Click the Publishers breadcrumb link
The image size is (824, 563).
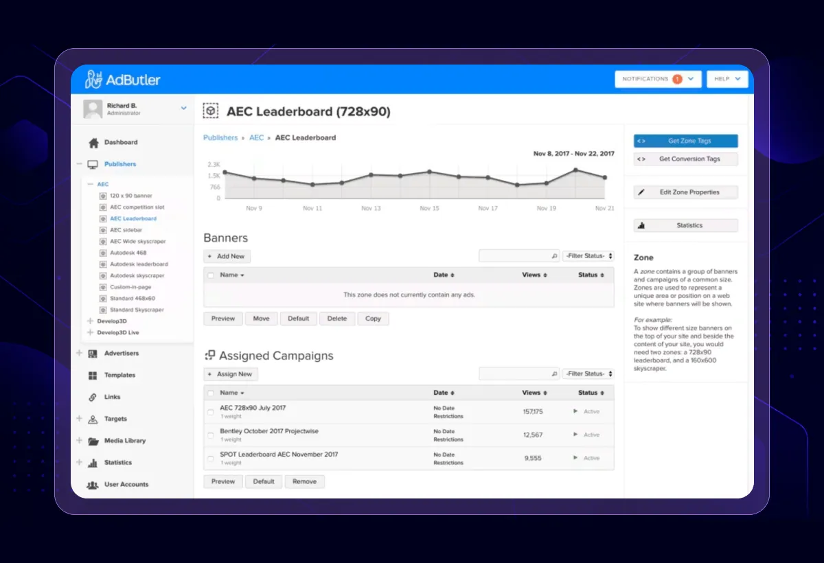tap(220, 138)
